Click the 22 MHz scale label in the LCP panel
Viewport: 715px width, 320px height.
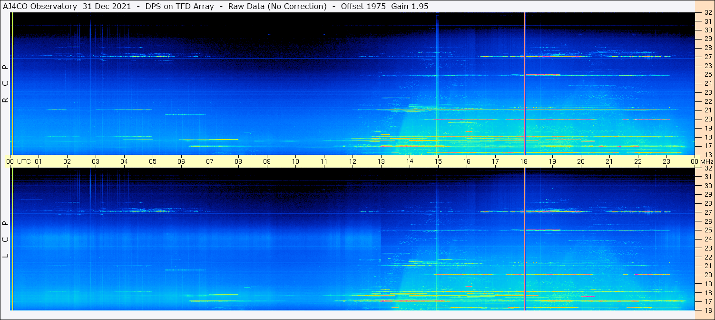click(707, 257)
